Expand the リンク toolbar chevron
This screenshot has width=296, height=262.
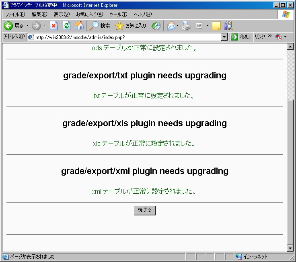pos(269,36)
